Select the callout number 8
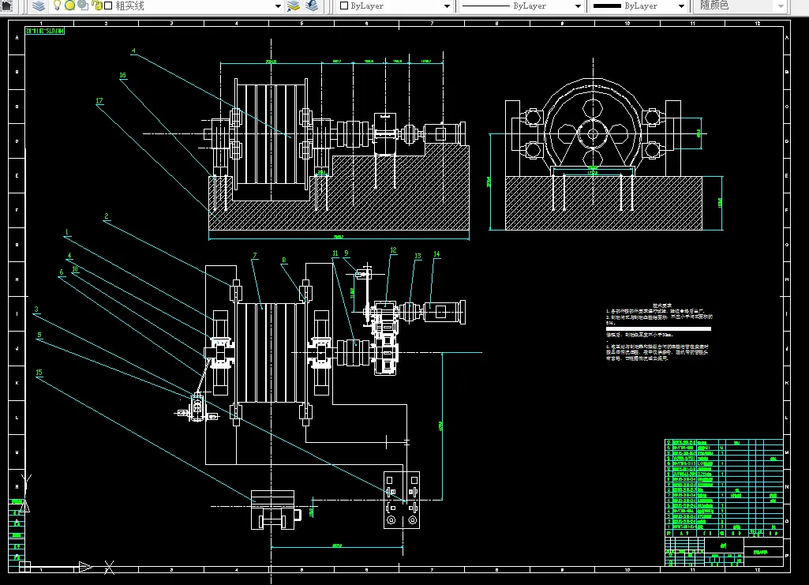The width and height of the screenshot is (809, 585). tap(284, 261)
